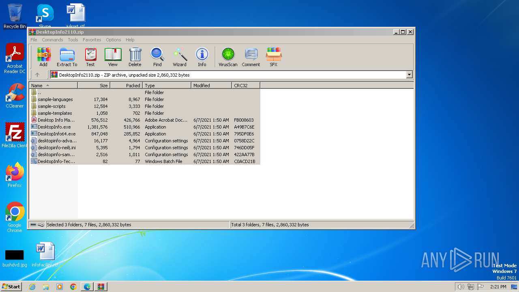
Task: Select the sample-templates folder
Action: tap(144, 113)
